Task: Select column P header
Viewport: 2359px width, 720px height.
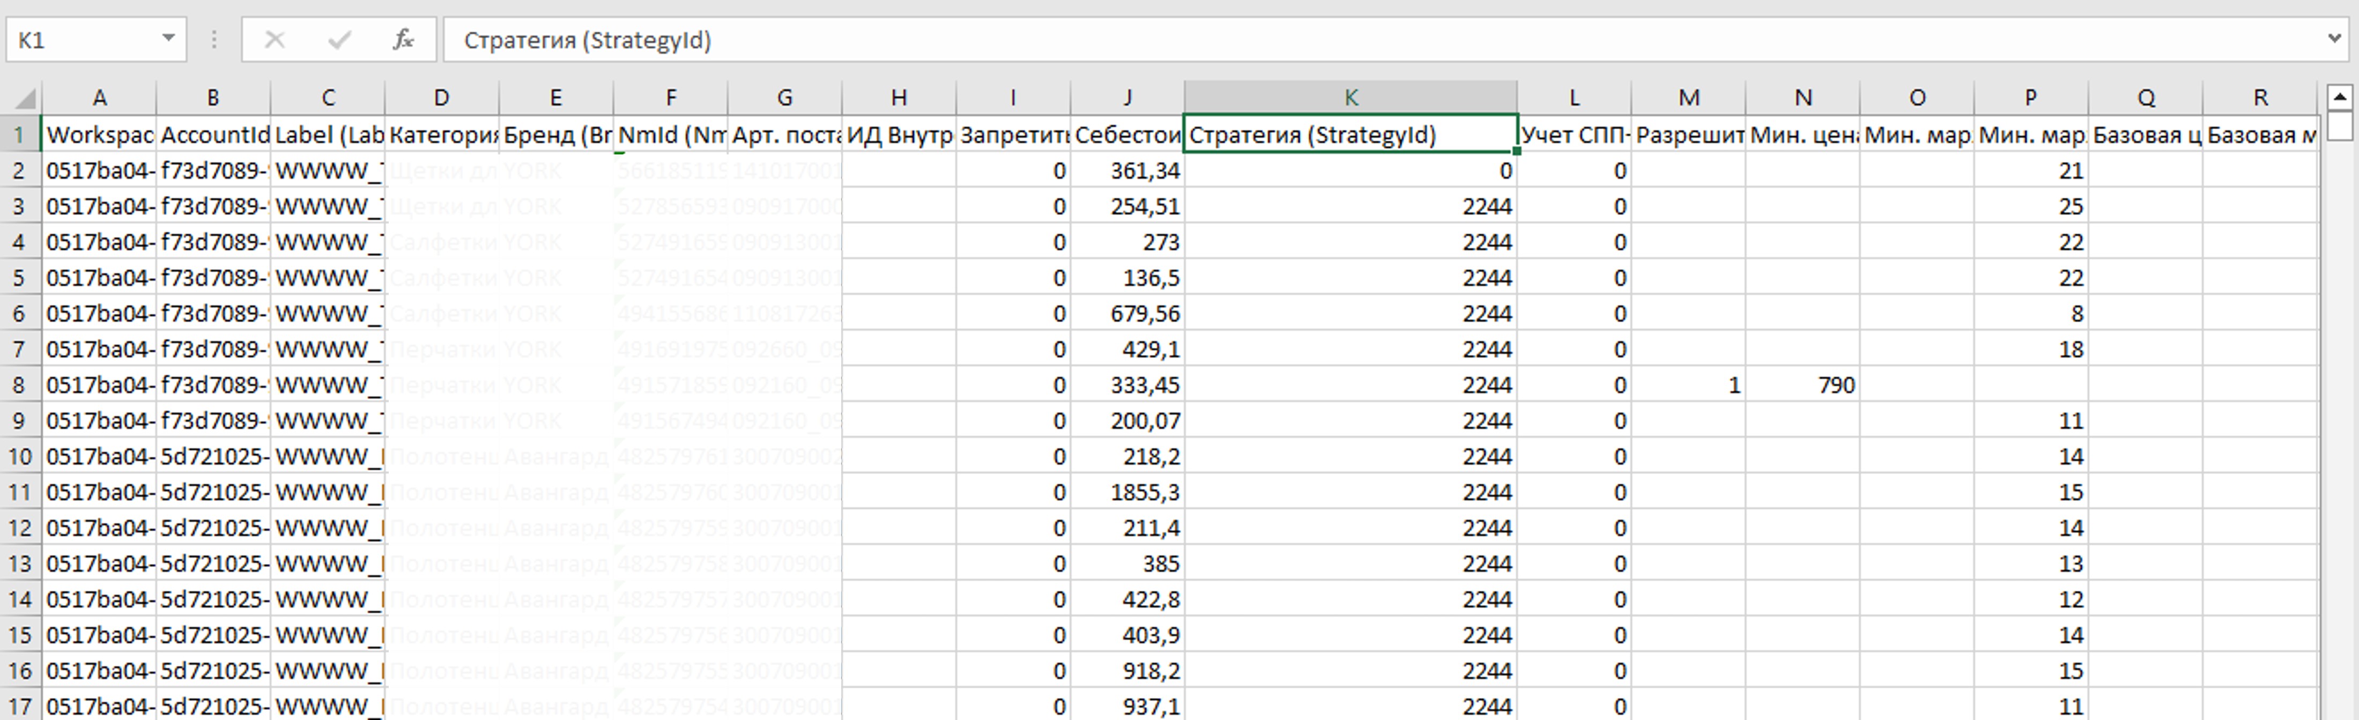Action: tap(2030, 97)
